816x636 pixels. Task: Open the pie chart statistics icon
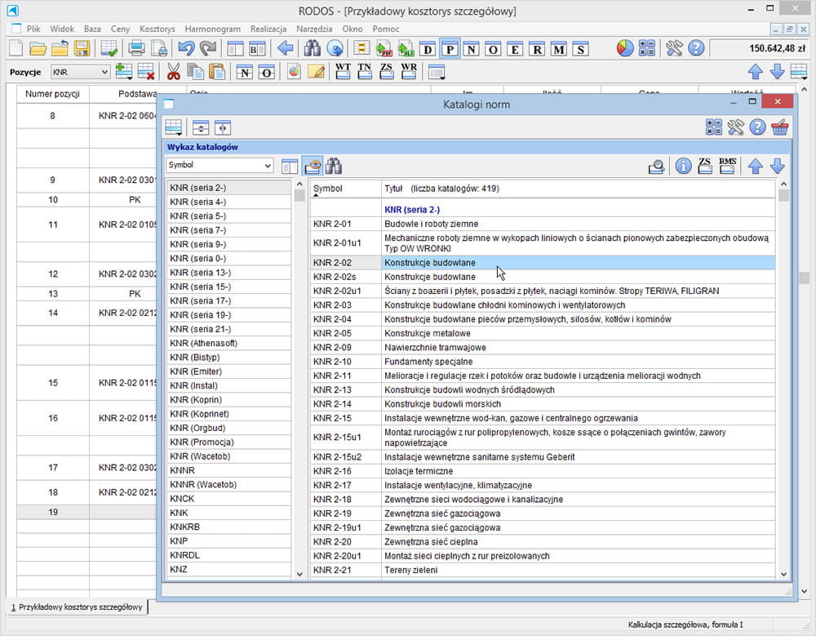coord(624,48)
